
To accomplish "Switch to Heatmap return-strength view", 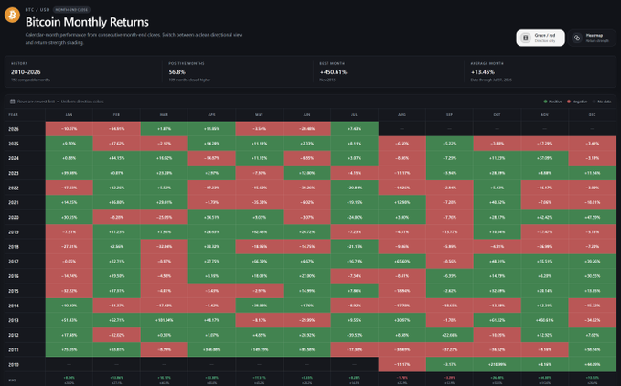I will pos(592,38).
